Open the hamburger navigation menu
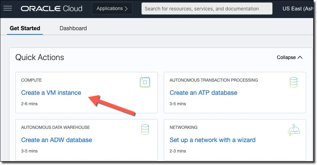This screenshot has height=165, width=317. tap(8, 8)
